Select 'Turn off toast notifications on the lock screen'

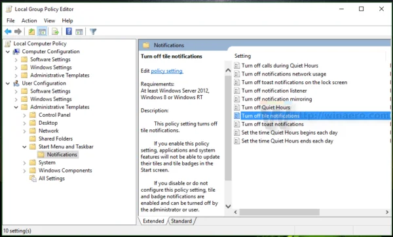[x=294, y=82]
